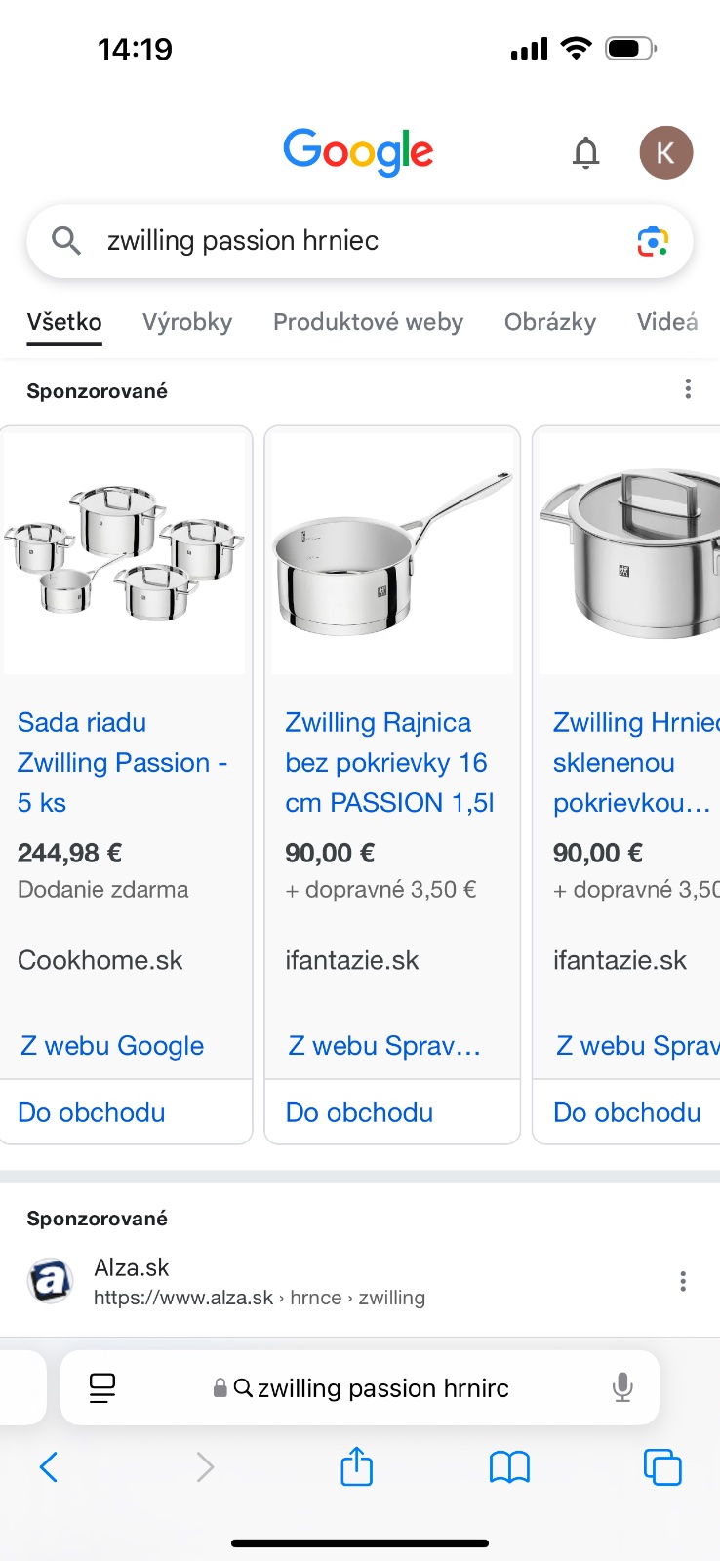This screenshot has width=720, height=1561.
Task: Open Sada riadu Zwilling Passion link
Action: [122, 762]
